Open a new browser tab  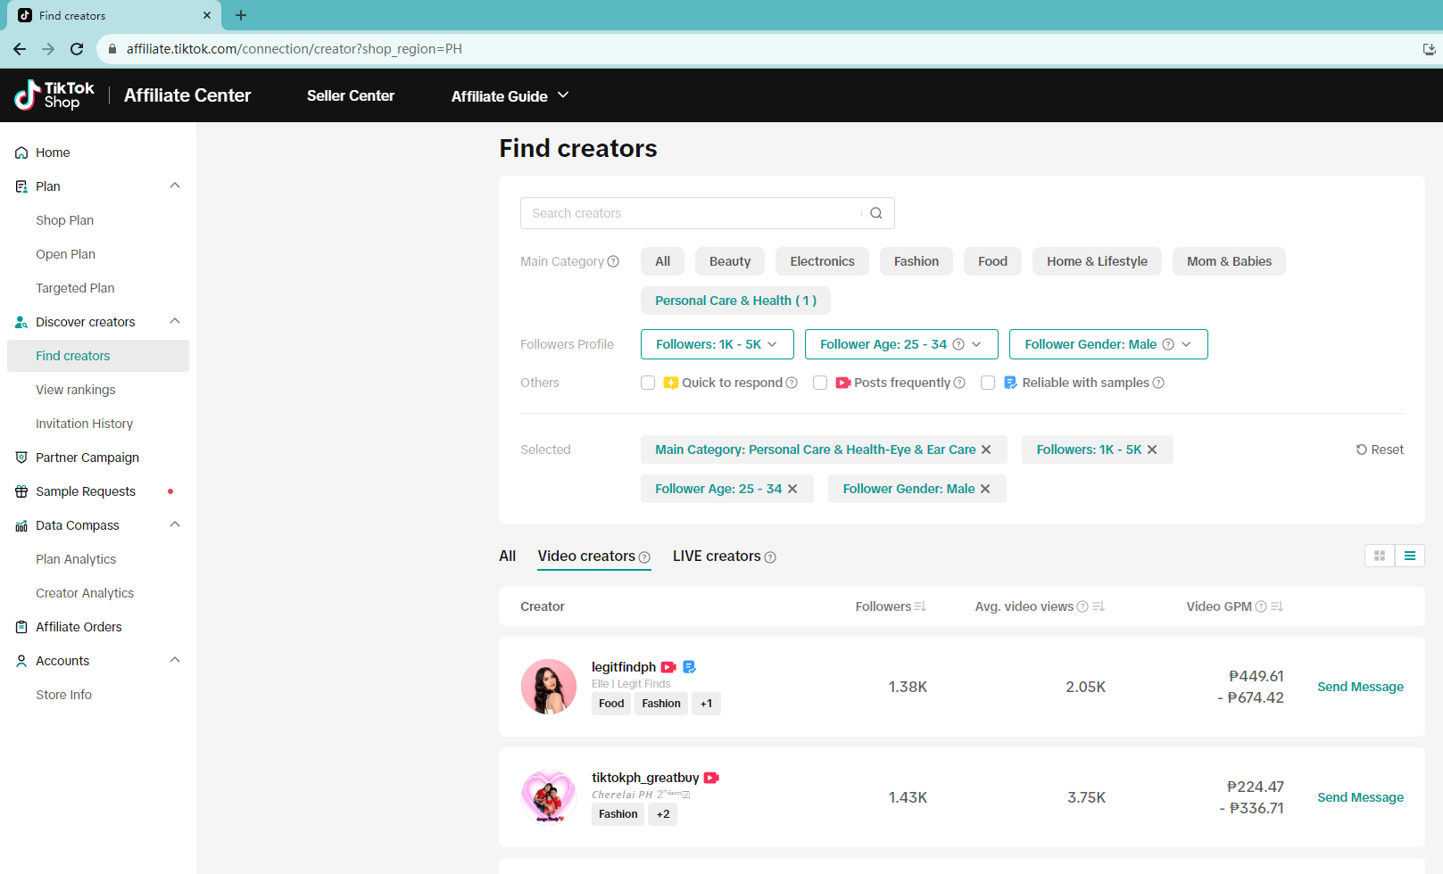pyautogui.click(x=241, y=15)
